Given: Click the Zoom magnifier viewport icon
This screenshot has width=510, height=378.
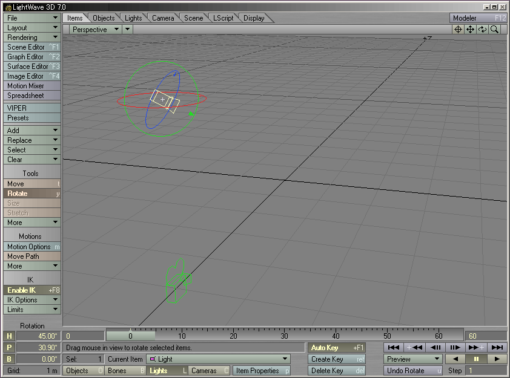Looking at the screenshot, I should pyautogui.click(x=493, y=30).
